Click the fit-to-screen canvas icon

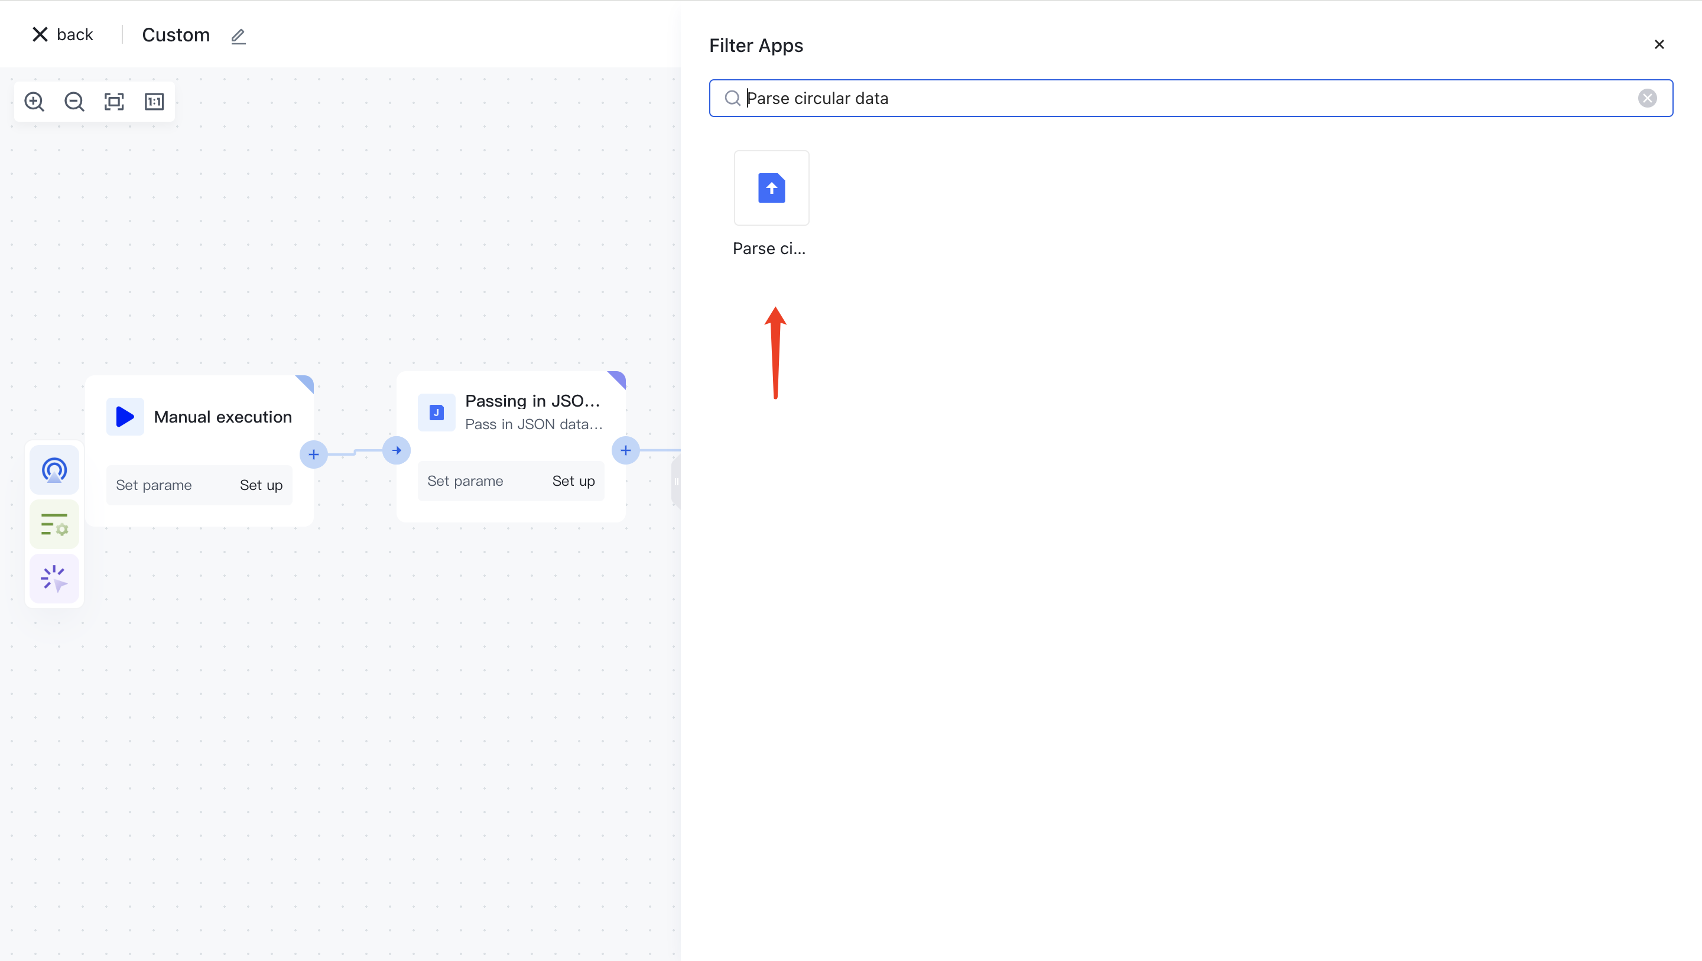click(x=114, y=102)
